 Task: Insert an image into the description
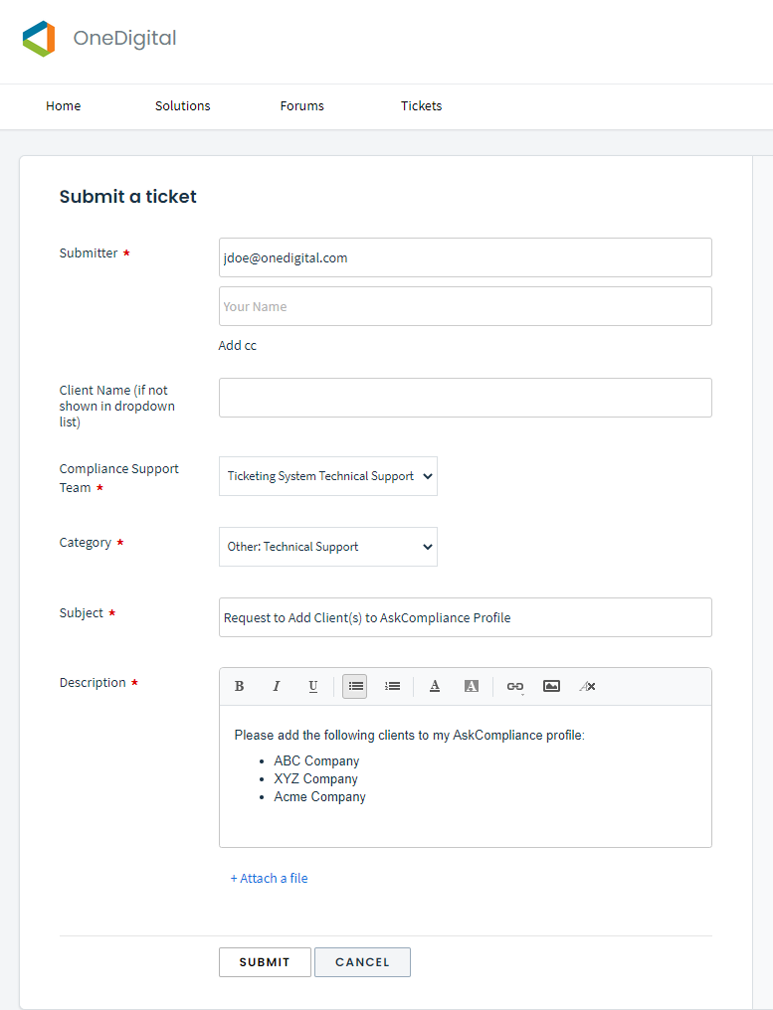tap(551, 686)
